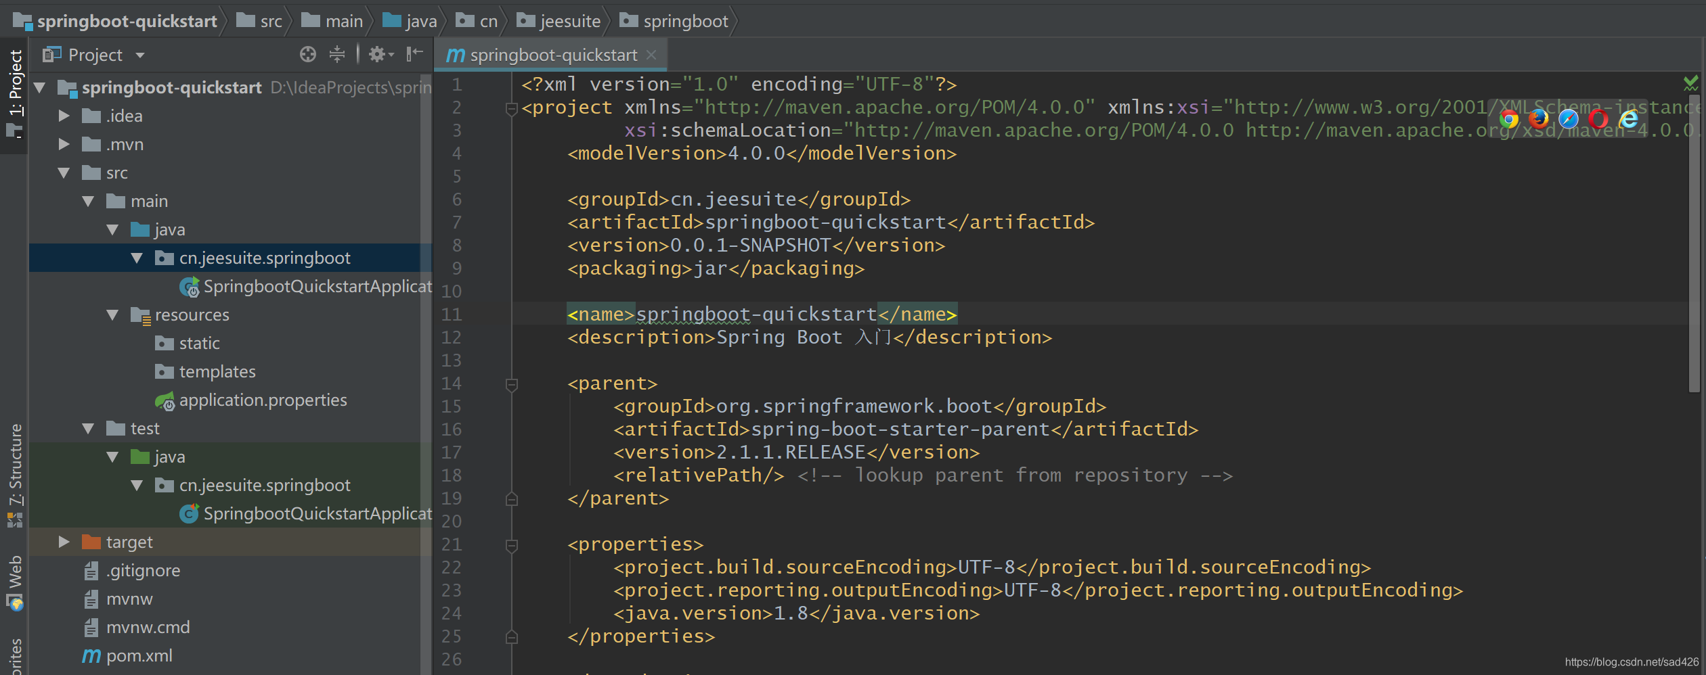The height and width of the screenshot is (675, 1706).
Task: Collapse the resources folder
Action: (x=113, y=315)
